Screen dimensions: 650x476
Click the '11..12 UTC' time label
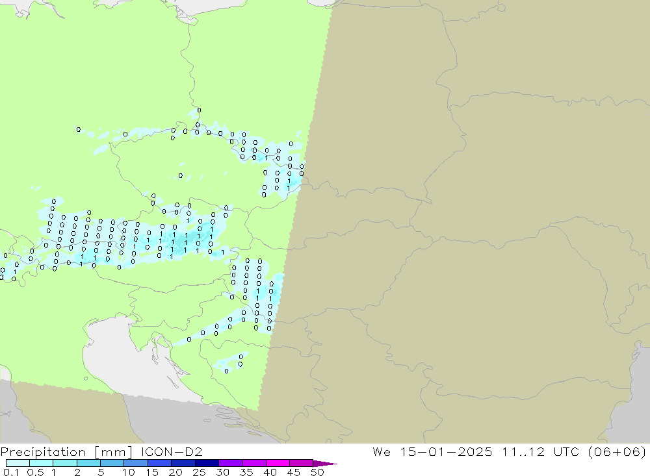click(540, 451)
